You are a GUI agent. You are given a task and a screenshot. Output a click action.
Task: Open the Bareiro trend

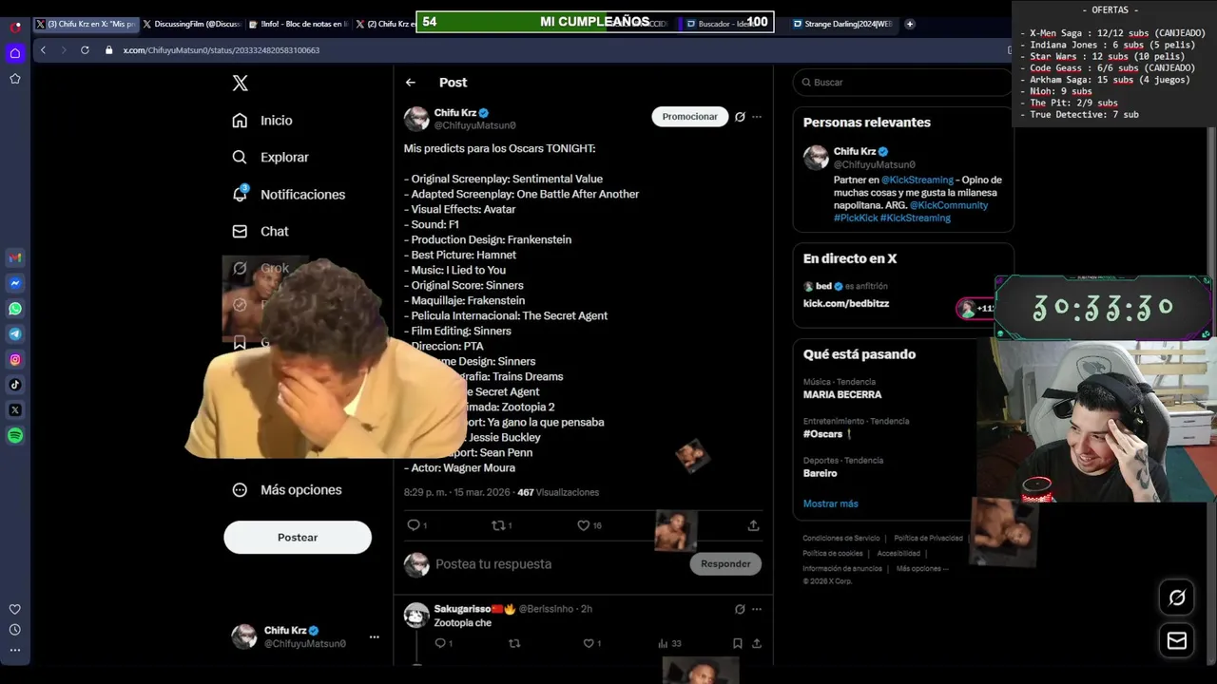(x=821, y=473)
